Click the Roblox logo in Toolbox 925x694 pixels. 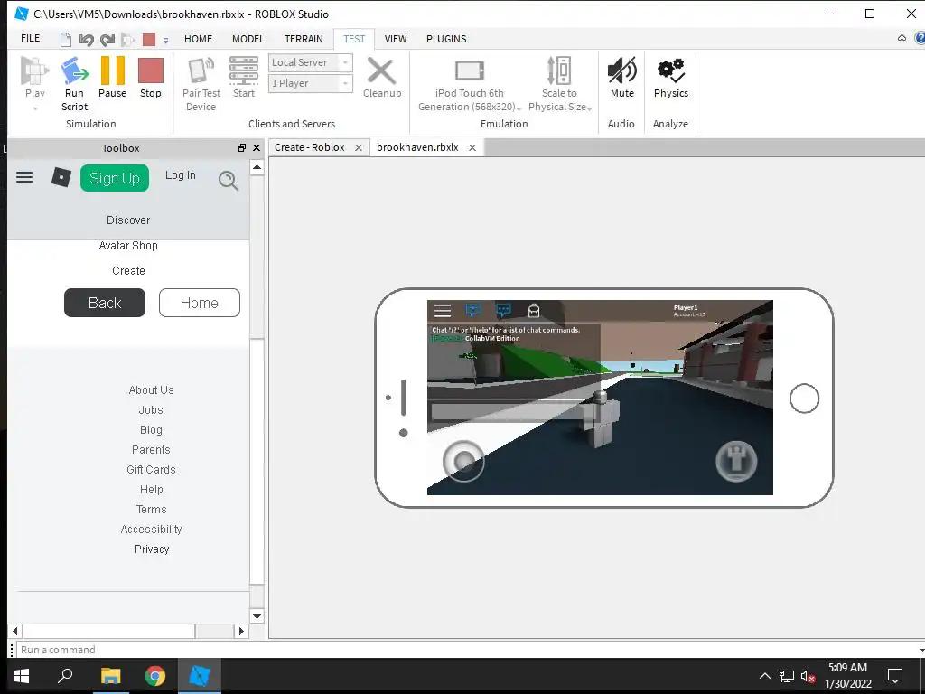click(61, 177)
